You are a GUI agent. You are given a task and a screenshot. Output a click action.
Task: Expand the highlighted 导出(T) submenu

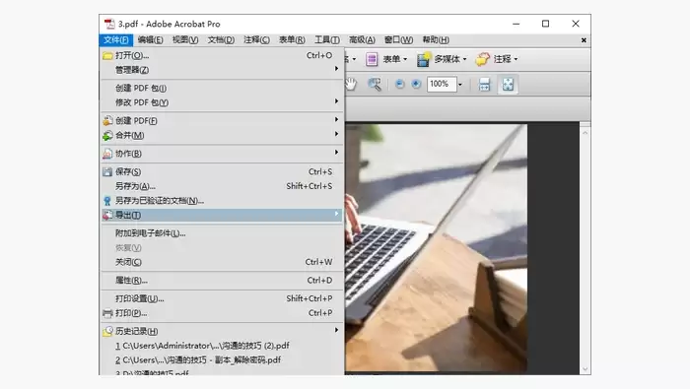click(222, 215)
